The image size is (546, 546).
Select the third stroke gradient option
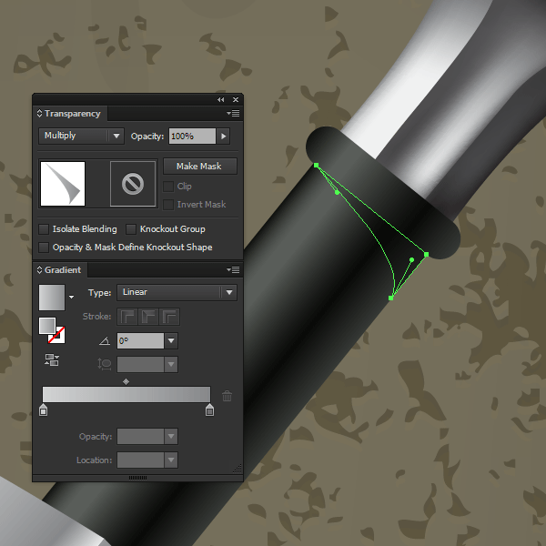[x=169, y=317]
